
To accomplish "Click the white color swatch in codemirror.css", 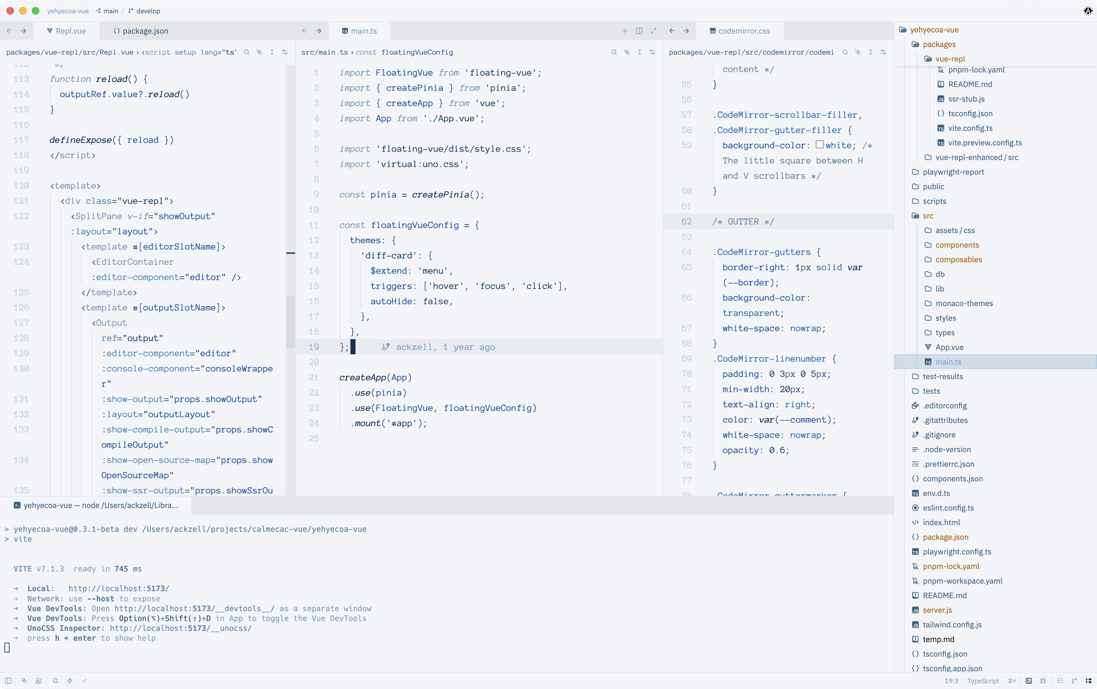I will click(820, 144).
